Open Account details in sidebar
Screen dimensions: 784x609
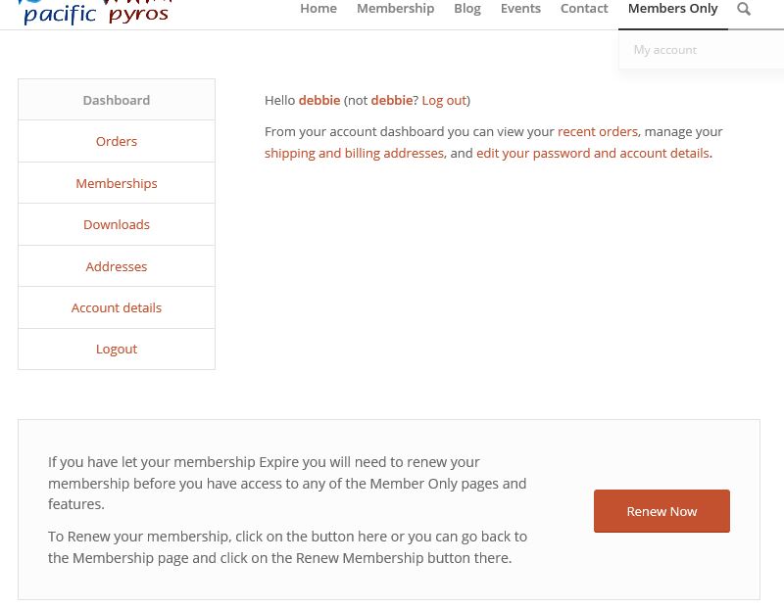(x=117, y=307)
